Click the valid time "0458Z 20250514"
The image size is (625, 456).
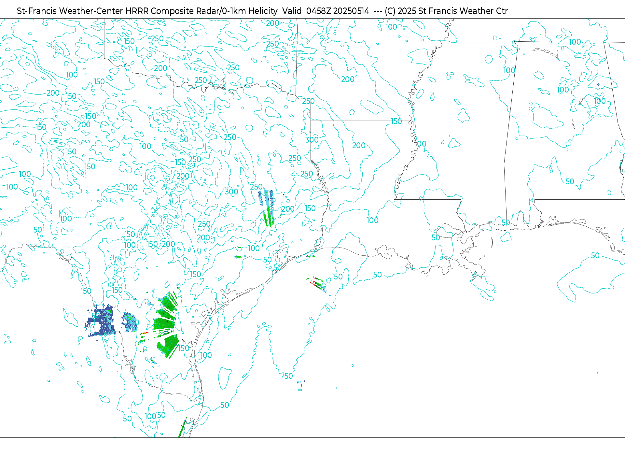pos(338,11)
